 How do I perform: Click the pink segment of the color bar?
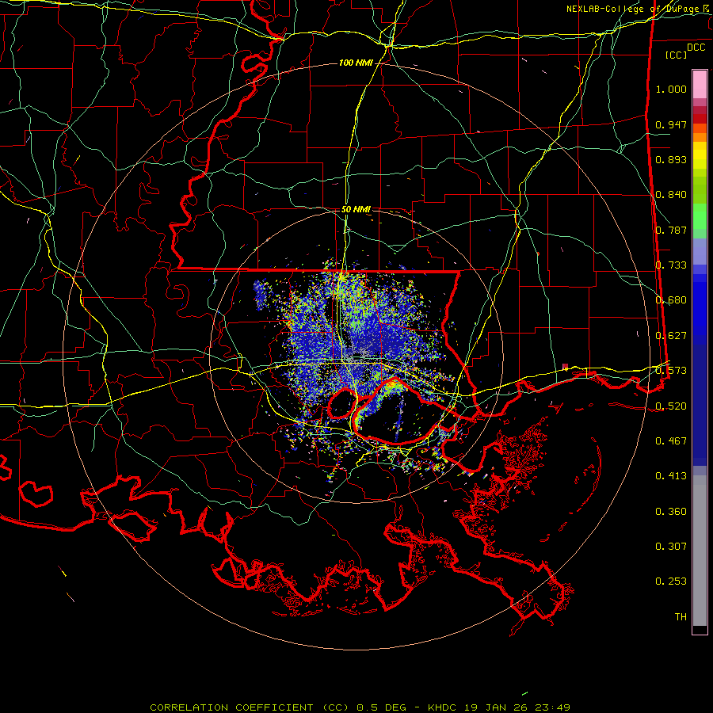click(x=700, y=85)
